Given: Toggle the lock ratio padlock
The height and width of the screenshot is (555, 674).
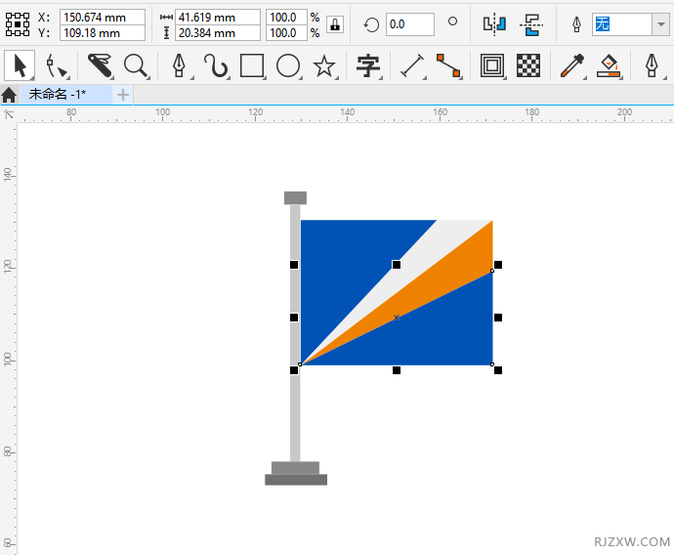Looking at the screenshot, I should [335, 24].
